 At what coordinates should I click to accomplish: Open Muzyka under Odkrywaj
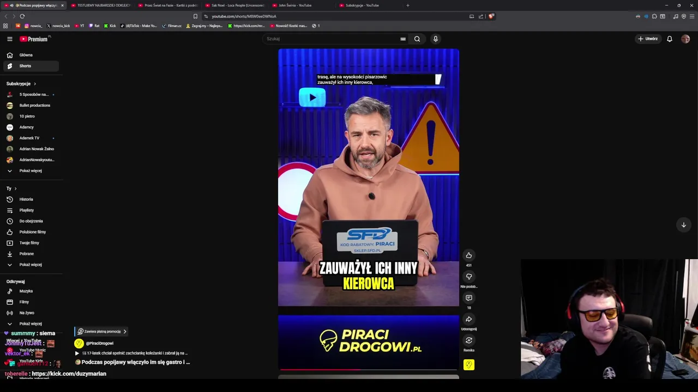(x=31, y=291)
